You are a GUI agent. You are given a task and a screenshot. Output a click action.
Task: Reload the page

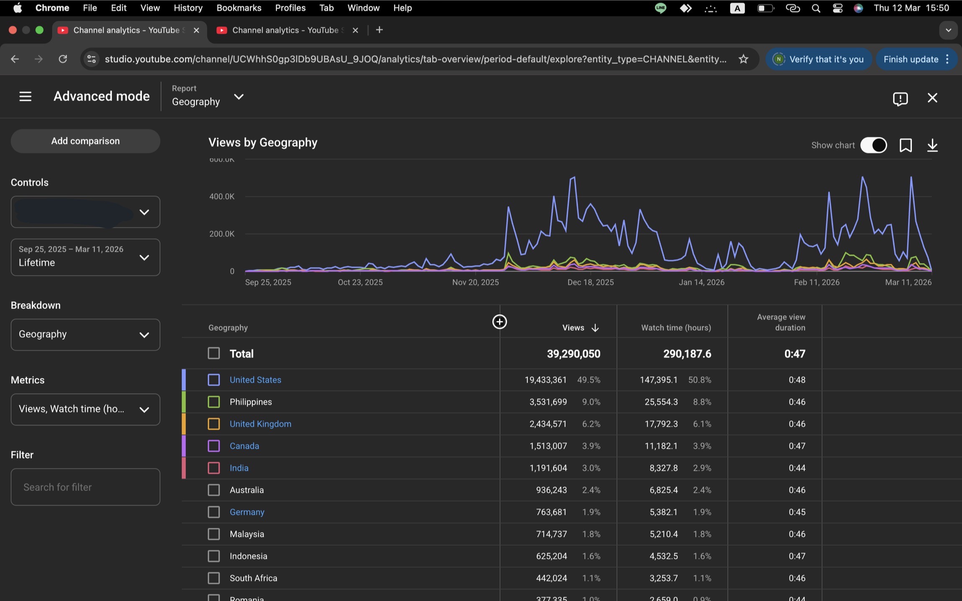tap(63, 59)
